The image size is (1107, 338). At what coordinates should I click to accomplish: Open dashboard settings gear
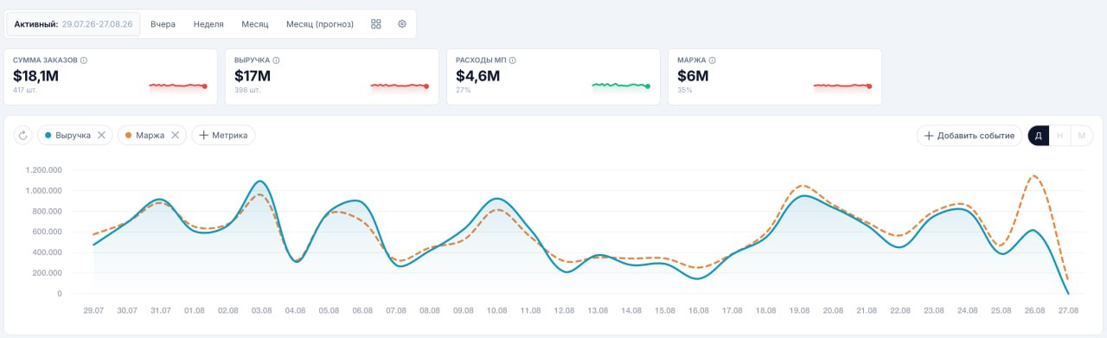[402, 24]
